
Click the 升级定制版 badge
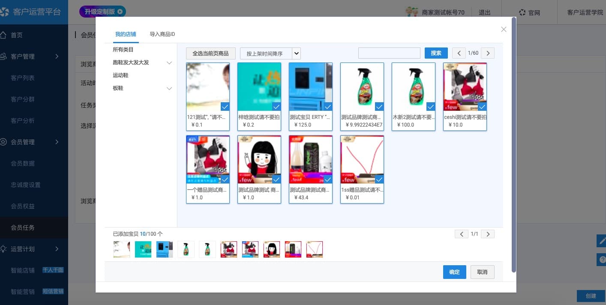point(102,12)
